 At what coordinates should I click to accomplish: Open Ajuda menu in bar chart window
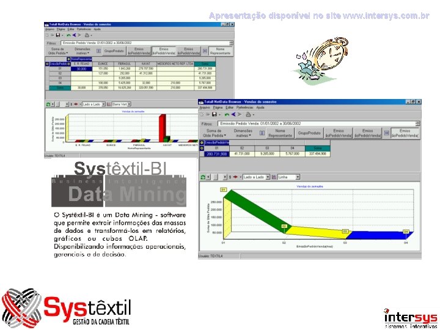coord(97,29)
